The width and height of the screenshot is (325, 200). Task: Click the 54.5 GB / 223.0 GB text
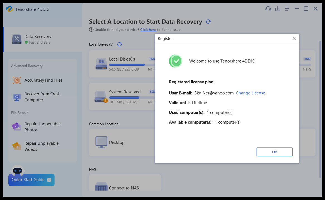click(x=124, y=69)
